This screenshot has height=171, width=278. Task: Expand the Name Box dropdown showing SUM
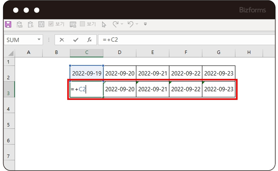tap(39, 40)
